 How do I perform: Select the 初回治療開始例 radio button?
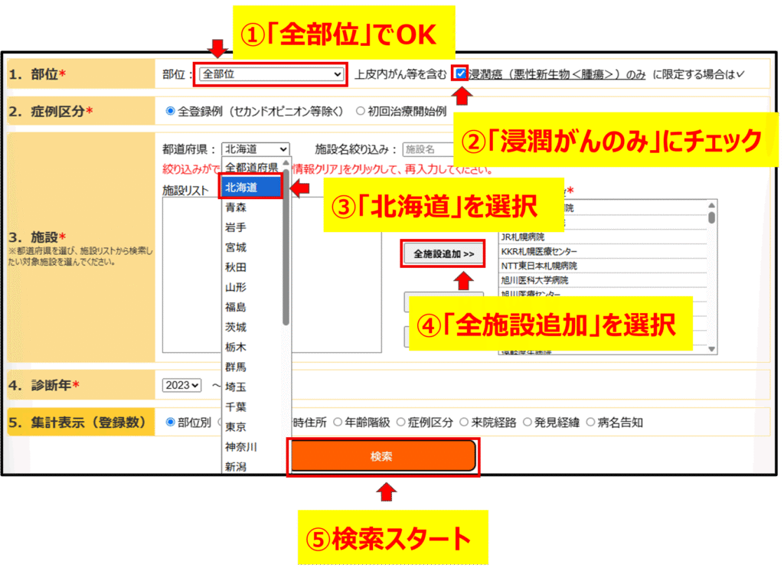361,111
